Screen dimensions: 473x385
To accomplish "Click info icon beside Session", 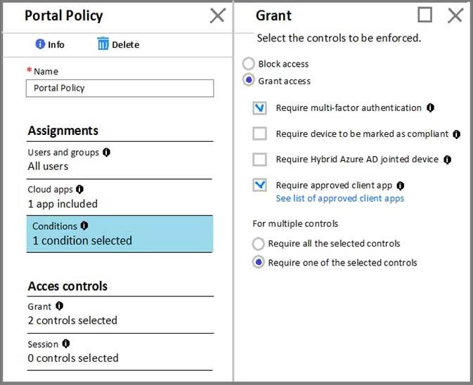I will tap(65, 344).
